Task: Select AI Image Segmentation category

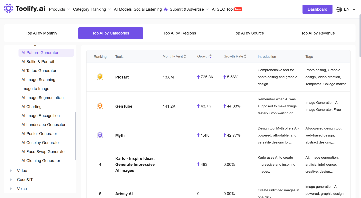Action: (x=42, y=98)
